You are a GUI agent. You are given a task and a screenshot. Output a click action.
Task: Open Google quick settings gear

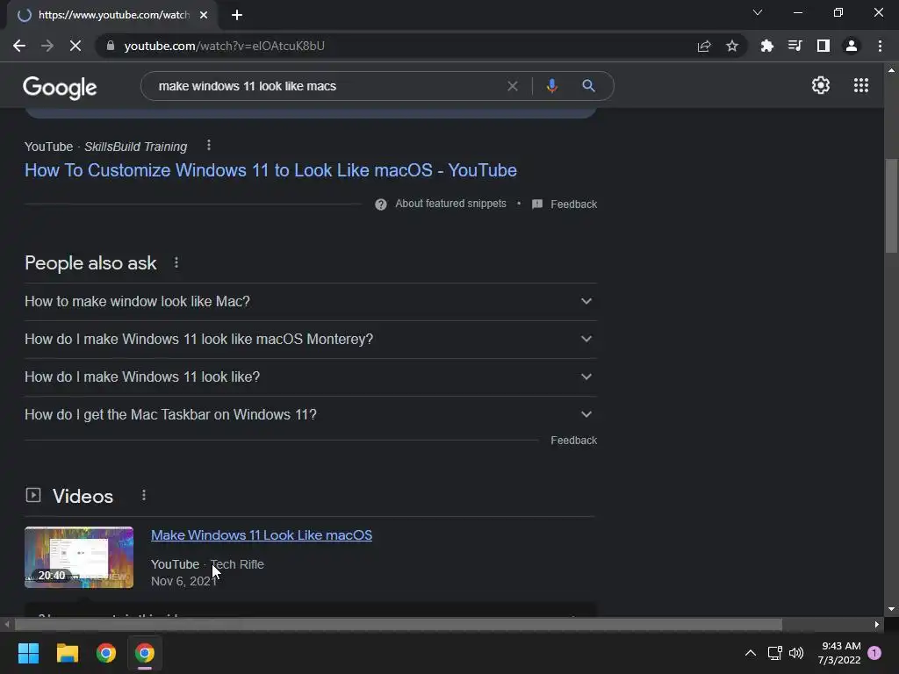821,85
